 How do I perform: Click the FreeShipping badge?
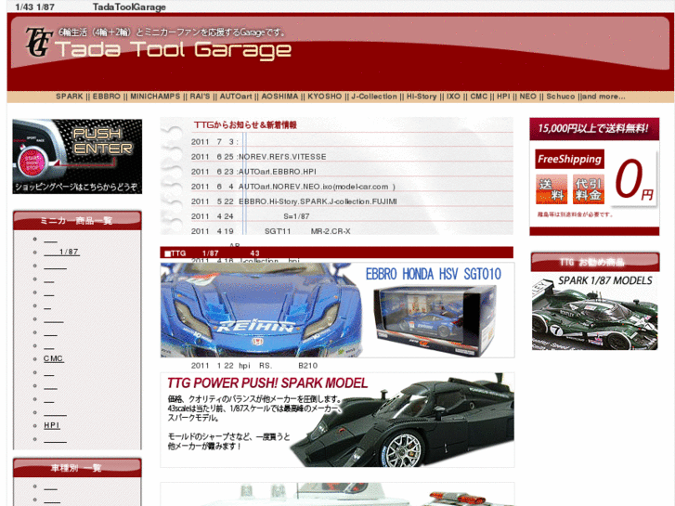tap(569, 159)
